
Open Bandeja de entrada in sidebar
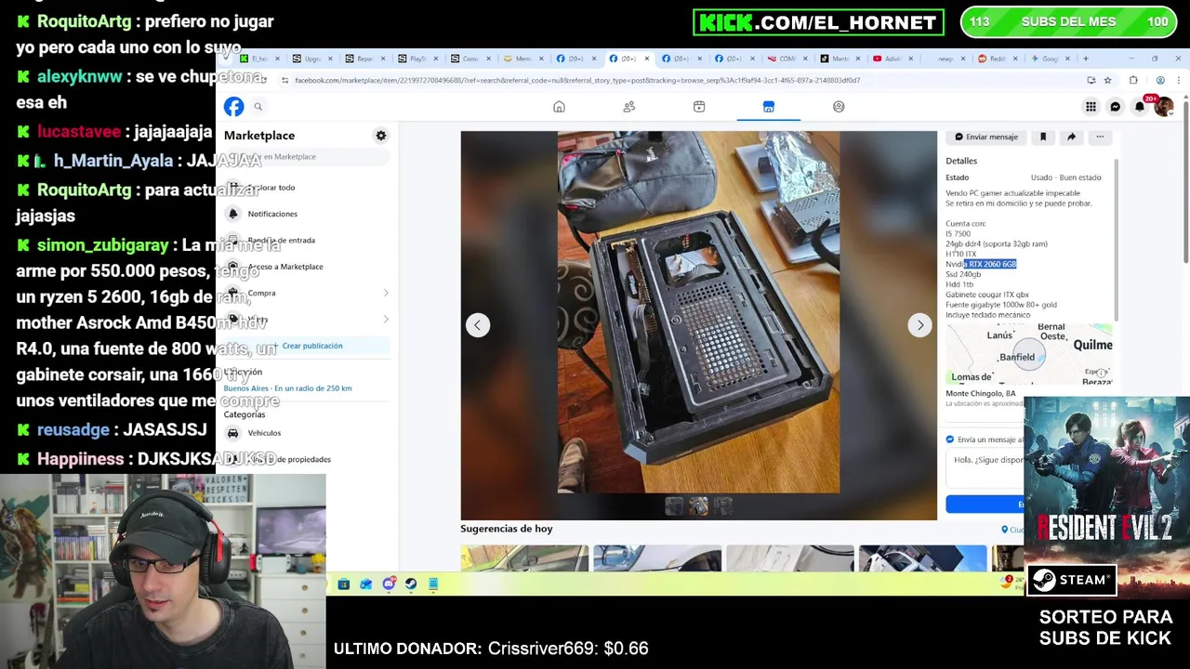click(306, 240)
